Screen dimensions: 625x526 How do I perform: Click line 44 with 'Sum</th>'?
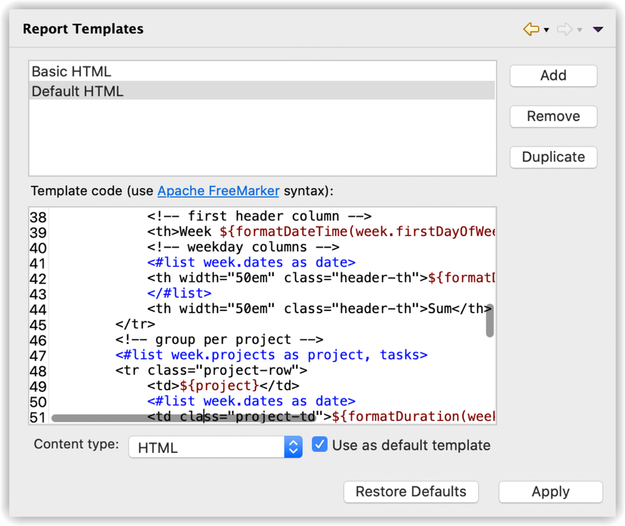[x=319, y=309]
